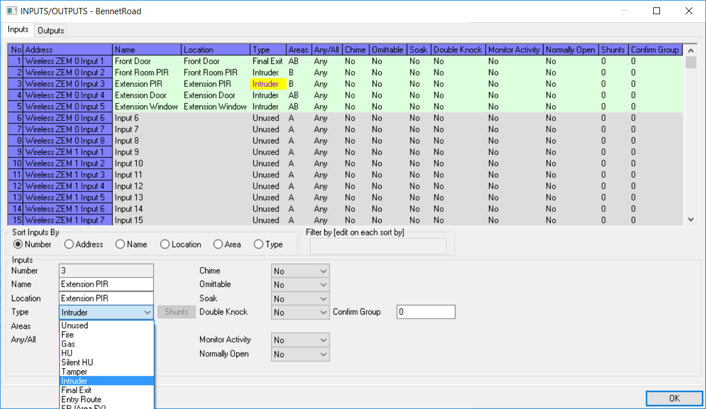Click the yellow highlighted Intruder cell
The height and width of the screenshot is (409, 706).
[266, 84]
